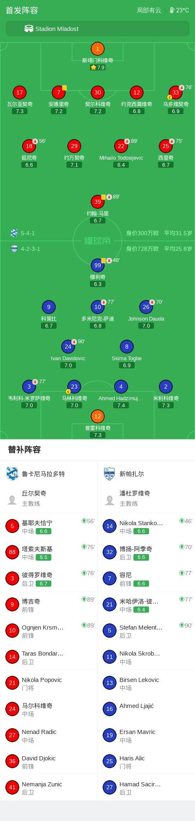Screen dimensions: 195x821
Task: Open substitute Nikola Stanković number 14 row
Action: [x=146, y=526]
